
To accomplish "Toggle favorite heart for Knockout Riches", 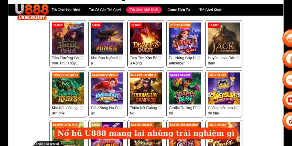I will point(121,108).
